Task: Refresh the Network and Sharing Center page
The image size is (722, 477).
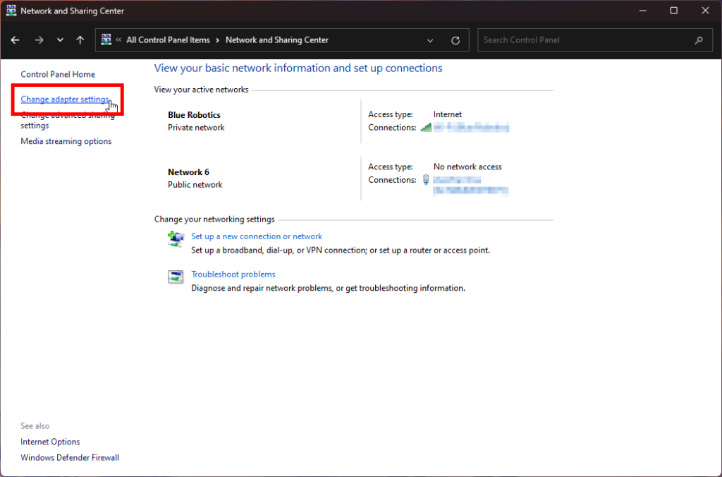Action: 455,40
